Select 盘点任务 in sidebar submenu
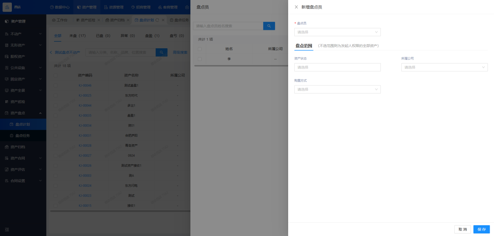This screenshot has width=494, height=236. [23, 136]
